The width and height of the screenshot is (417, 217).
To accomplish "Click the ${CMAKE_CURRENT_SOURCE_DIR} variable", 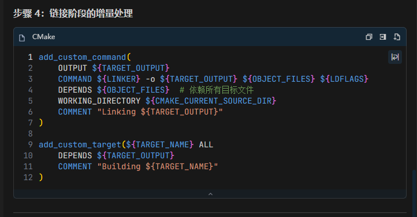I will point(211,101).
